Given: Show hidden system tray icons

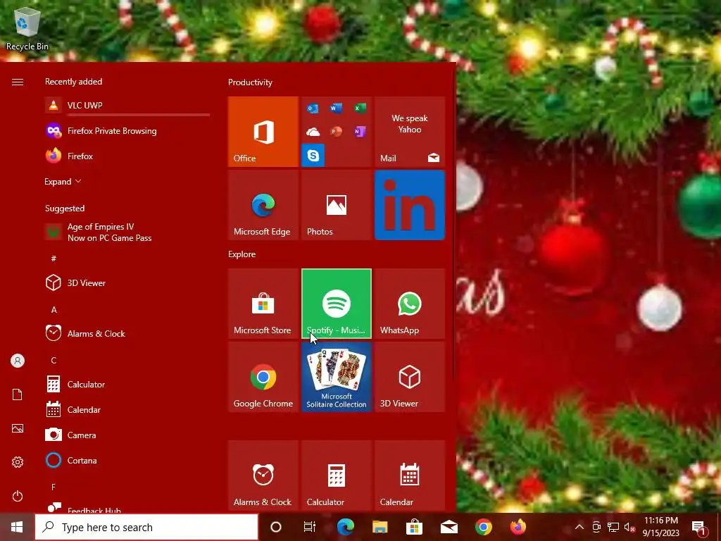Looking at the screenshot, I should point(579,527).
